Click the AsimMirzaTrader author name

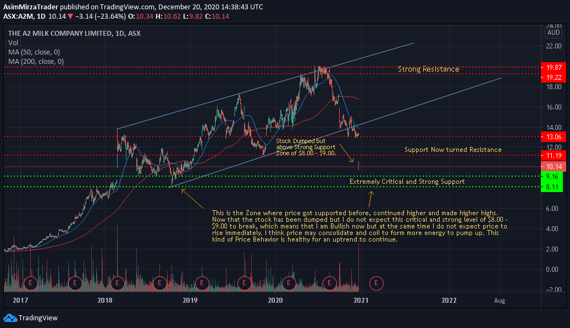click(31, 7)
